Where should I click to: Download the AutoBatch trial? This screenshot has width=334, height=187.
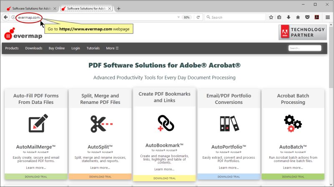point(293,177)
